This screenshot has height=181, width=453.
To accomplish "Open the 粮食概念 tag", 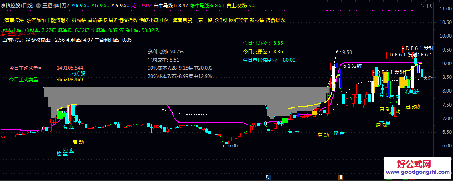I will coord(275,20).
